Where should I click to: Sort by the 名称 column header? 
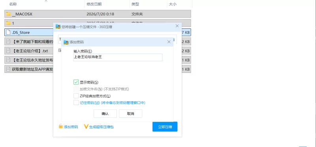click(13, 4)
